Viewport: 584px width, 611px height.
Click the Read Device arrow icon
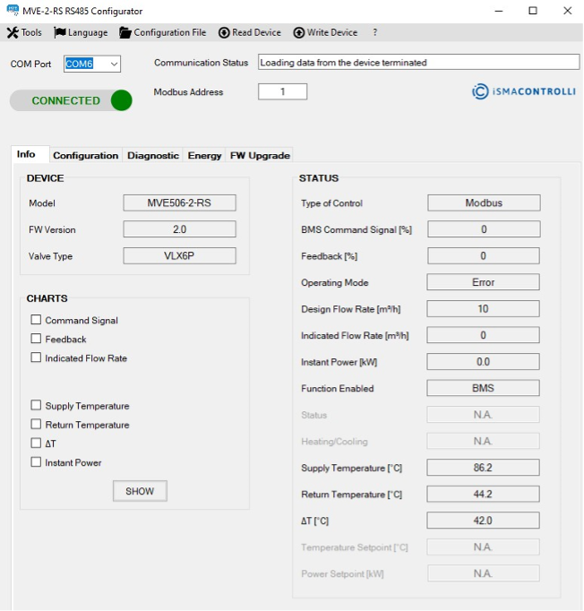click(224, 32)
